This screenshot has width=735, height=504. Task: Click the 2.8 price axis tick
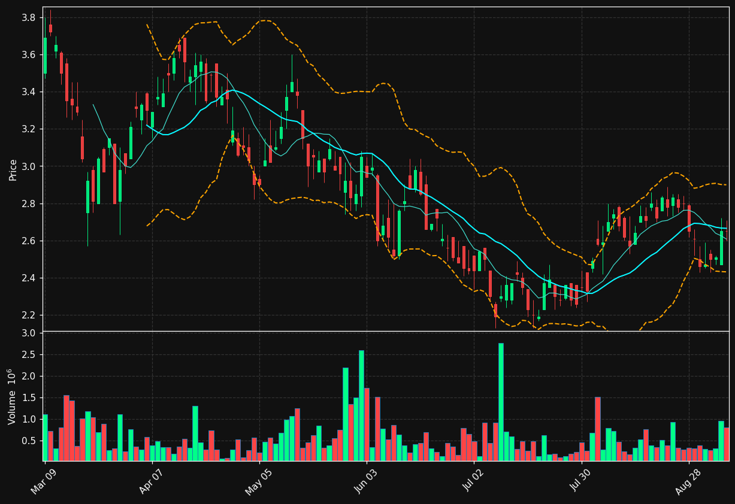30,204
